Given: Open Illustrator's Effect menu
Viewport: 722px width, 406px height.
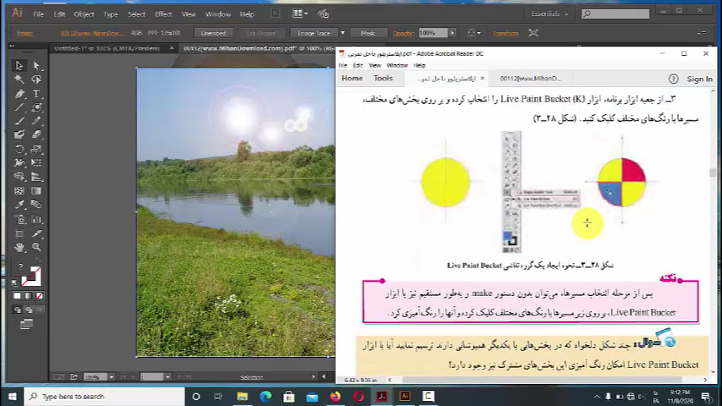Looking at the screenshot, I should point(163,14).
